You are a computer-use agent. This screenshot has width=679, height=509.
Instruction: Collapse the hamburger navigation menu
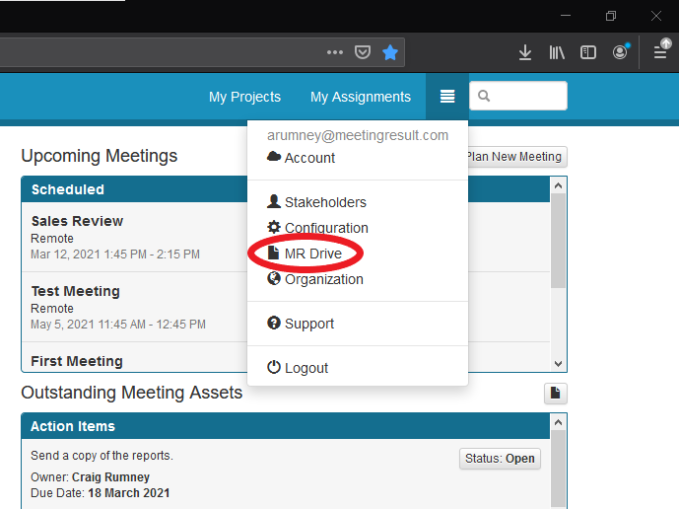[447, 97]
